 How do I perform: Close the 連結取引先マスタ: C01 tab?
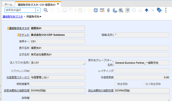point(58,4)
